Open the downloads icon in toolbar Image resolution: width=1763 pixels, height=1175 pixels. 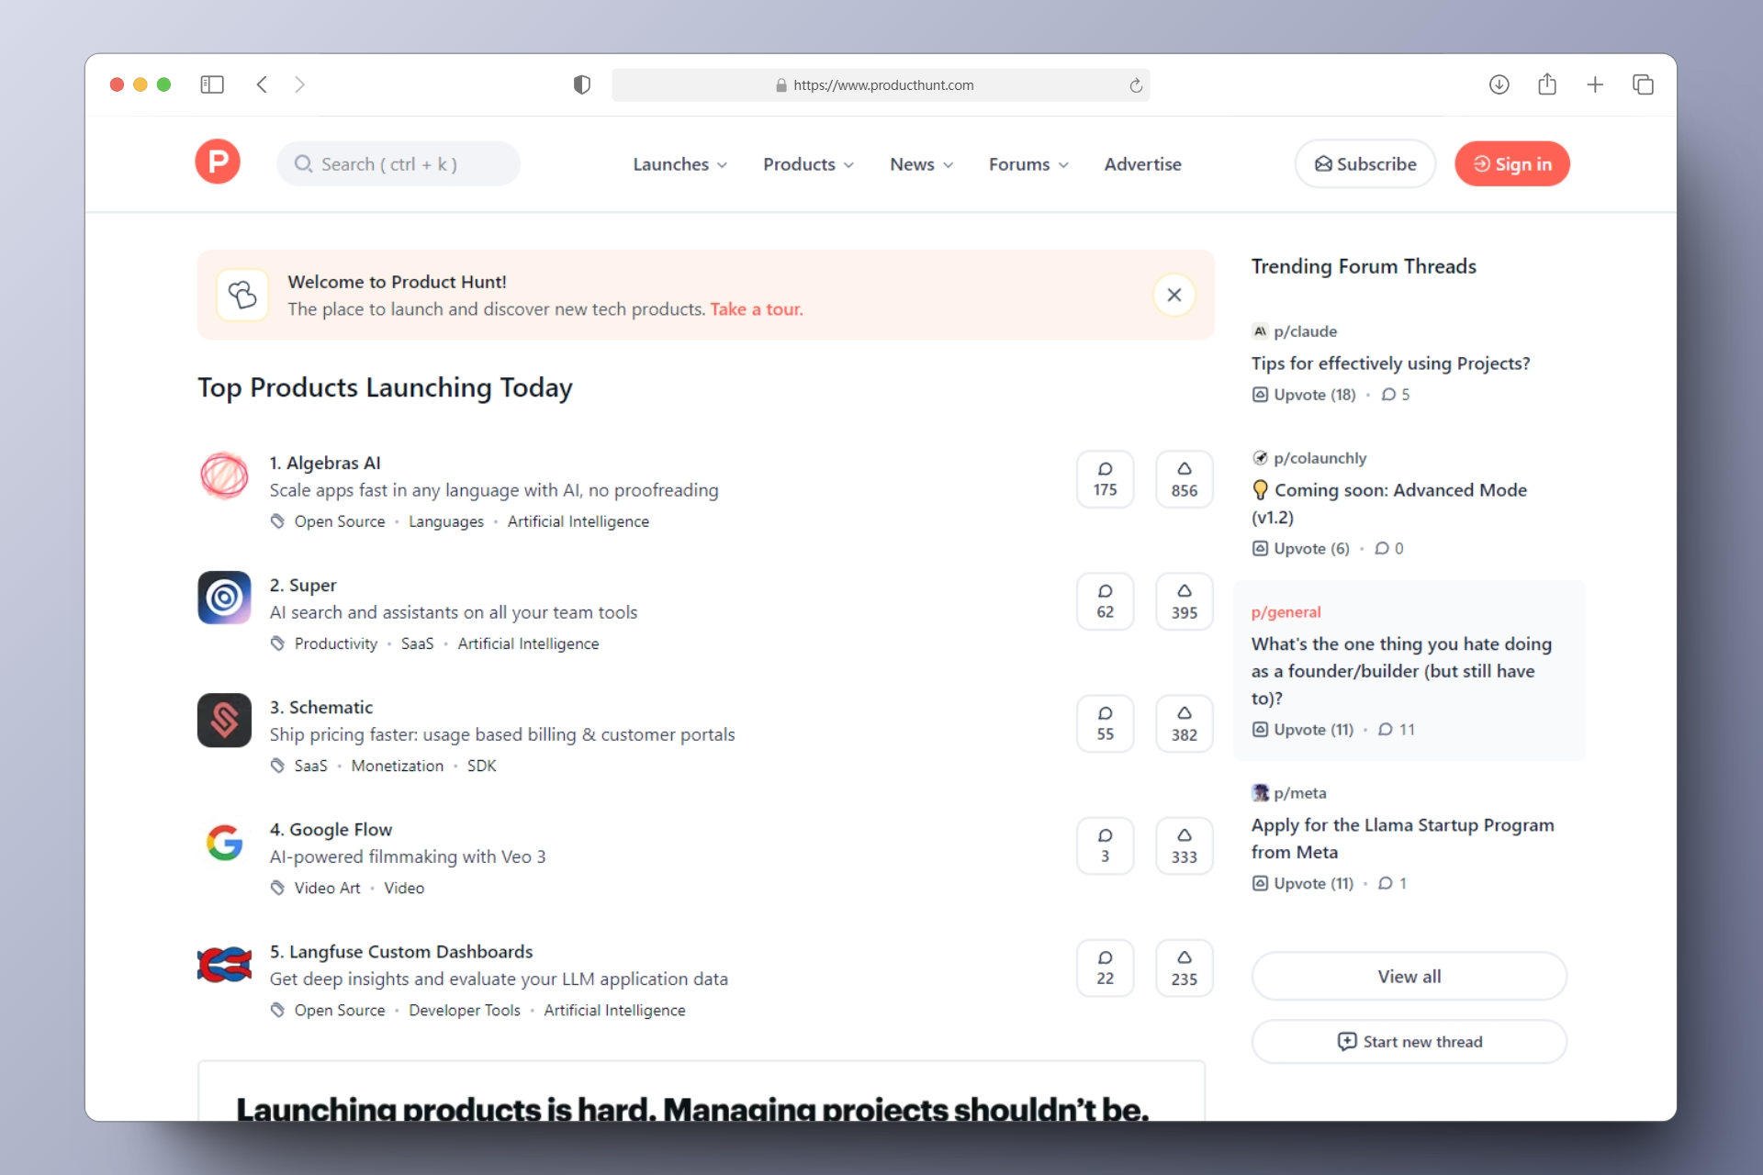(1499, 84)
